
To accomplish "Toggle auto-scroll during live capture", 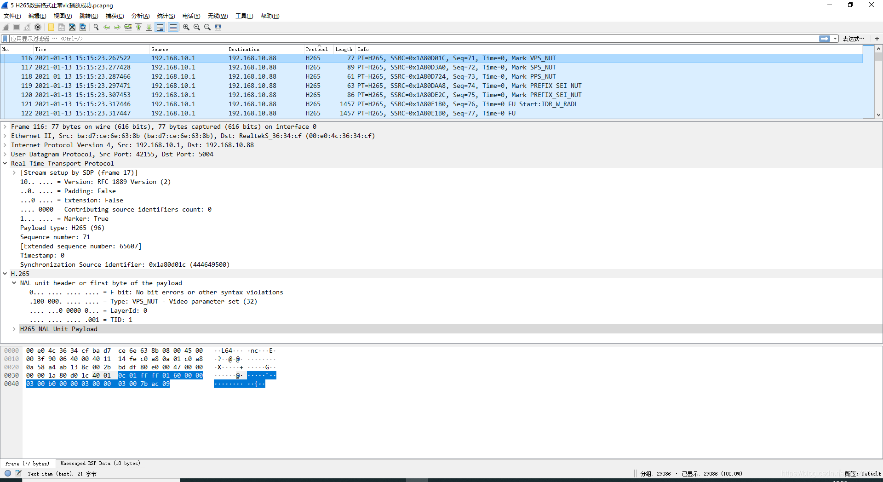I will (160, 27).
